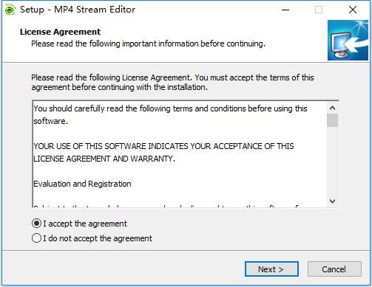Click the Next button

pos(271,269)
